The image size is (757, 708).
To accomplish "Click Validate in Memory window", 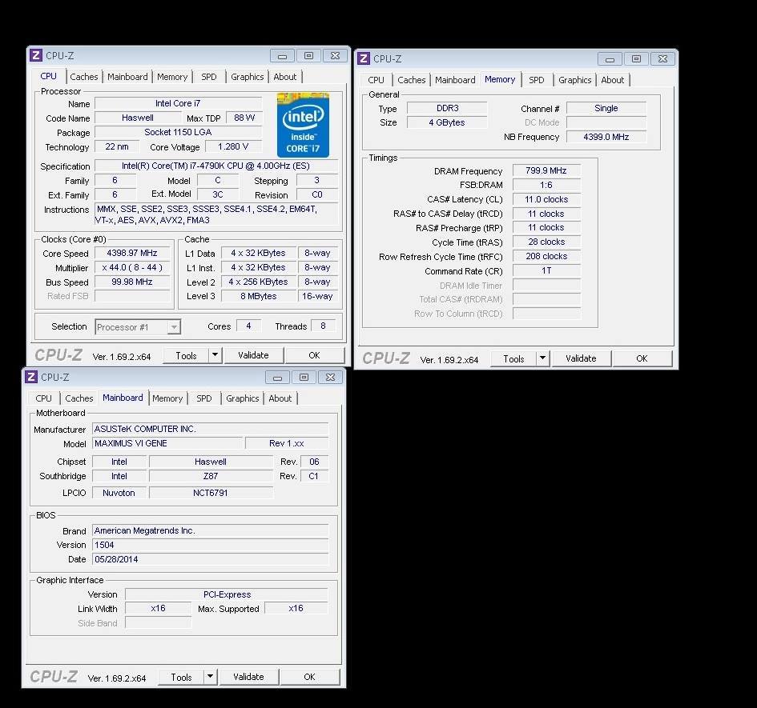I will coord(581,359).
